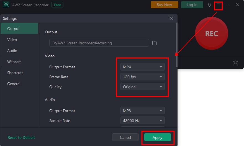244x146 pixels.
Task: Click the AWZ Screen Recorder logo icon
Action: 6,5
